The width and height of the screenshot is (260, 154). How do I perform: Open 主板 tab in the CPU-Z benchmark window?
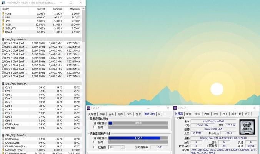click(111, 114)
